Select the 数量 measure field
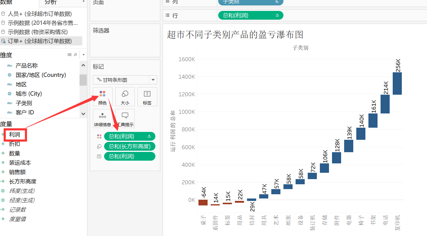 coord(15,153)
